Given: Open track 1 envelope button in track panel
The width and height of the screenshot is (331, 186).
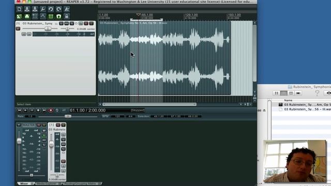Looking at the screenshot, I should pyautogui.click(x=67, y=23).
